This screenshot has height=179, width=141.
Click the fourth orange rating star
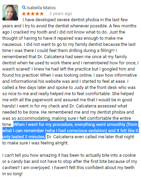point(37,14)
